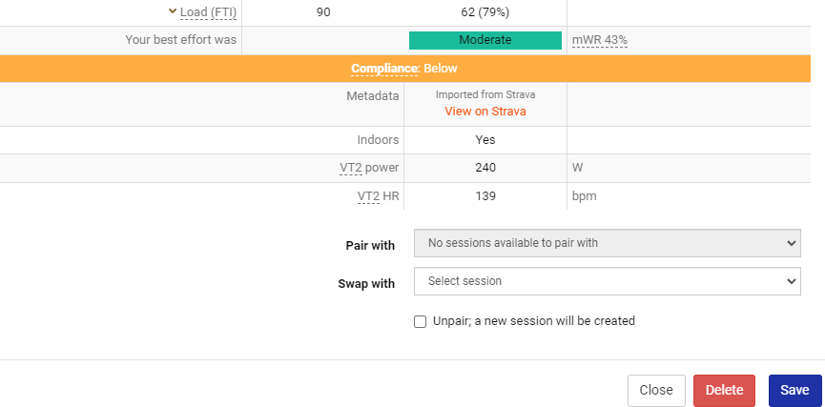825x407 pixels.
Task: Click the planned load value 90
Action: [323, 11]
